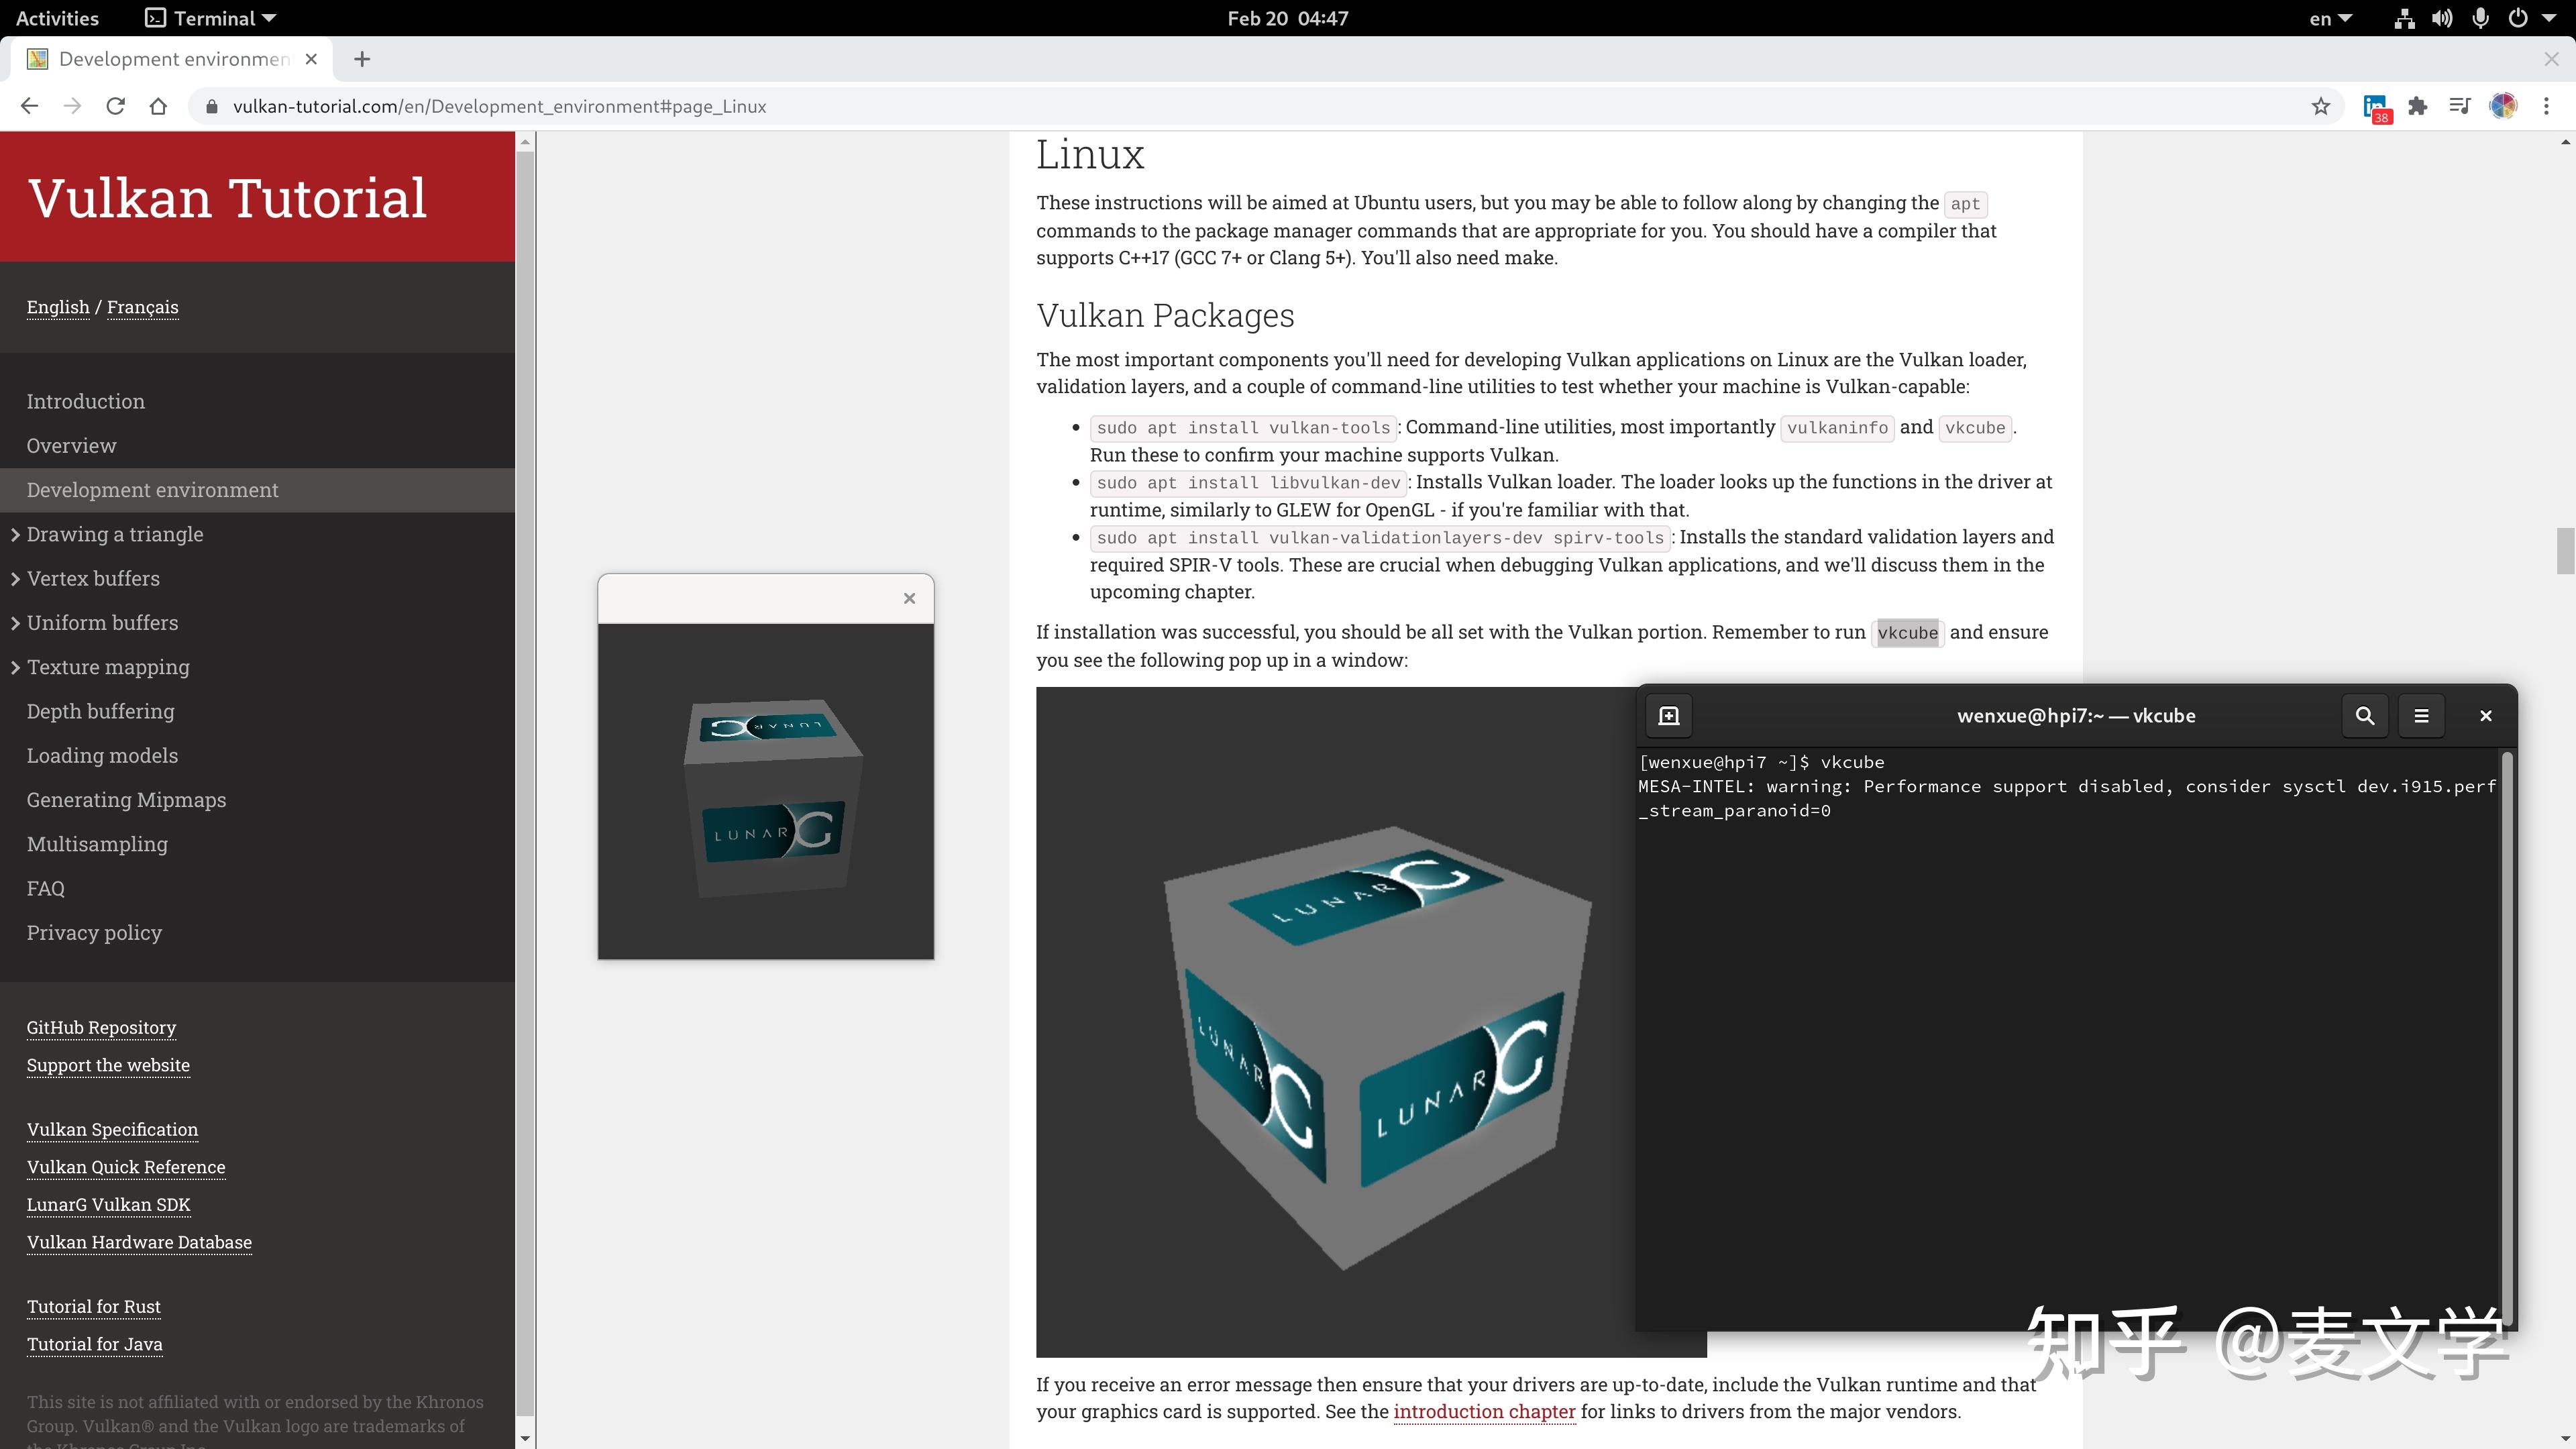Screen dimensions: 2576x1449
Task: Expand Vertex buffers chapter
Action: [x=93, y=578]
